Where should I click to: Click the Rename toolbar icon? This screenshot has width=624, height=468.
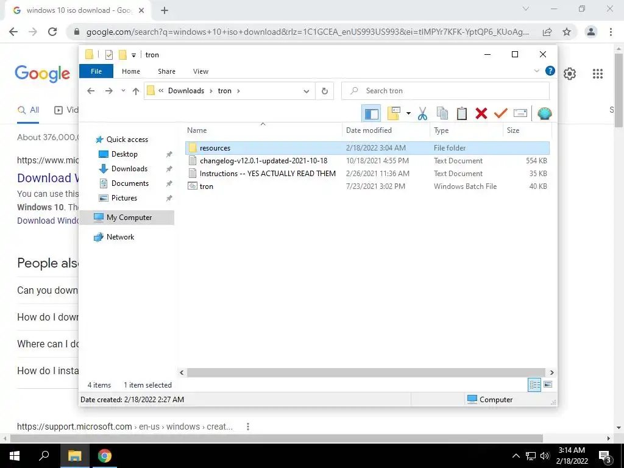pos(520,113)
